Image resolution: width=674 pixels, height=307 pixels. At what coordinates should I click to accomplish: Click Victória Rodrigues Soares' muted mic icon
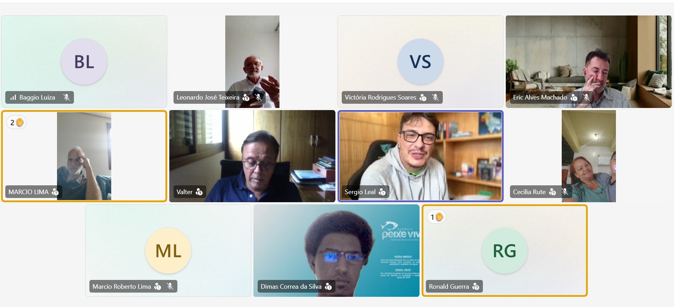(x=435, y=97)
